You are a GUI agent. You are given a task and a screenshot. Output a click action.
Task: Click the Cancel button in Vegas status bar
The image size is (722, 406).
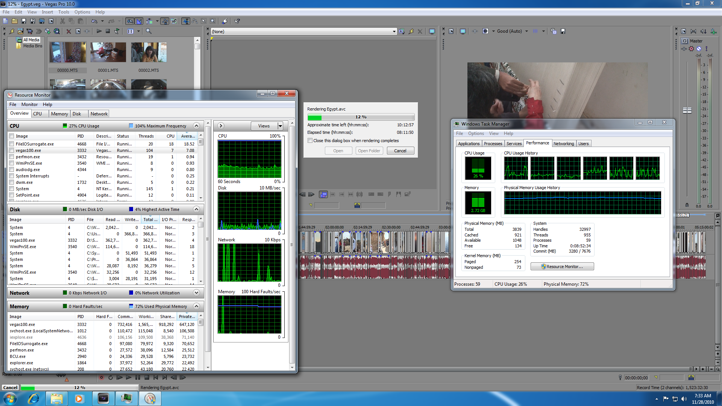click(x=10, y=388)
